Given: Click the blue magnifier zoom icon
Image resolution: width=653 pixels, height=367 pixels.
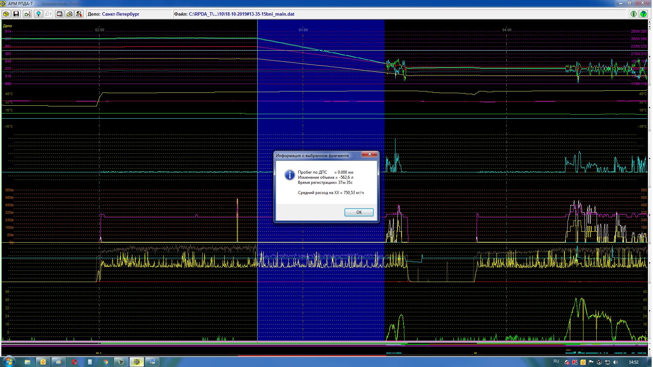Looking at the screenshot, I should (39, 14).
